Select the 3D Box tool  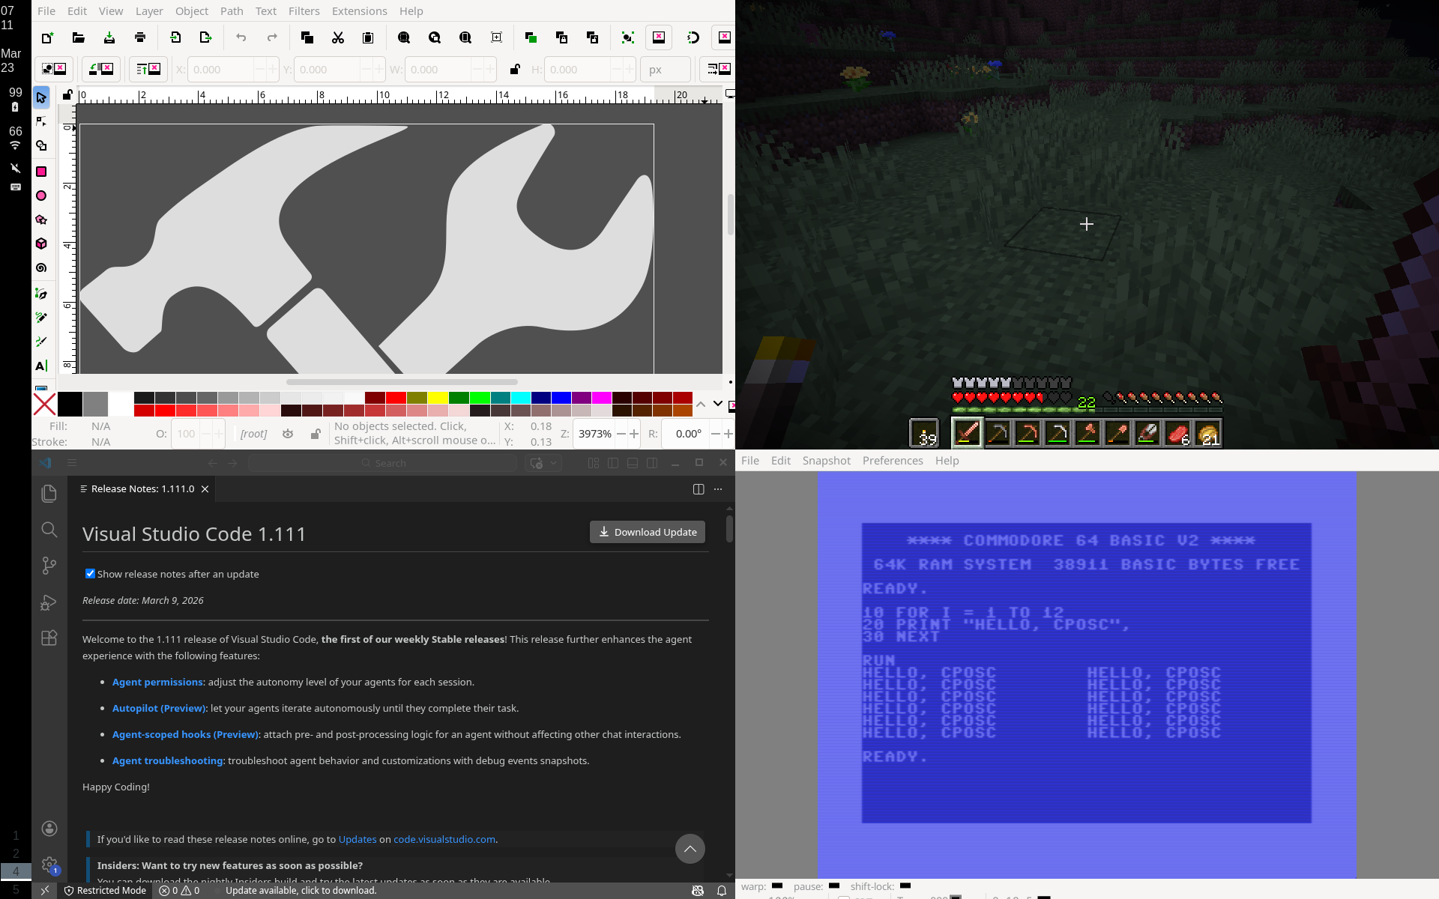41,243
